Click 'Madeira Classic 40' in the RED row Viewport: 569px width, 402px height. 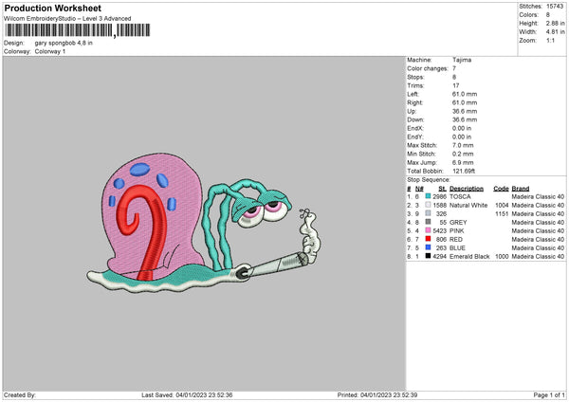tap(538, 240)
